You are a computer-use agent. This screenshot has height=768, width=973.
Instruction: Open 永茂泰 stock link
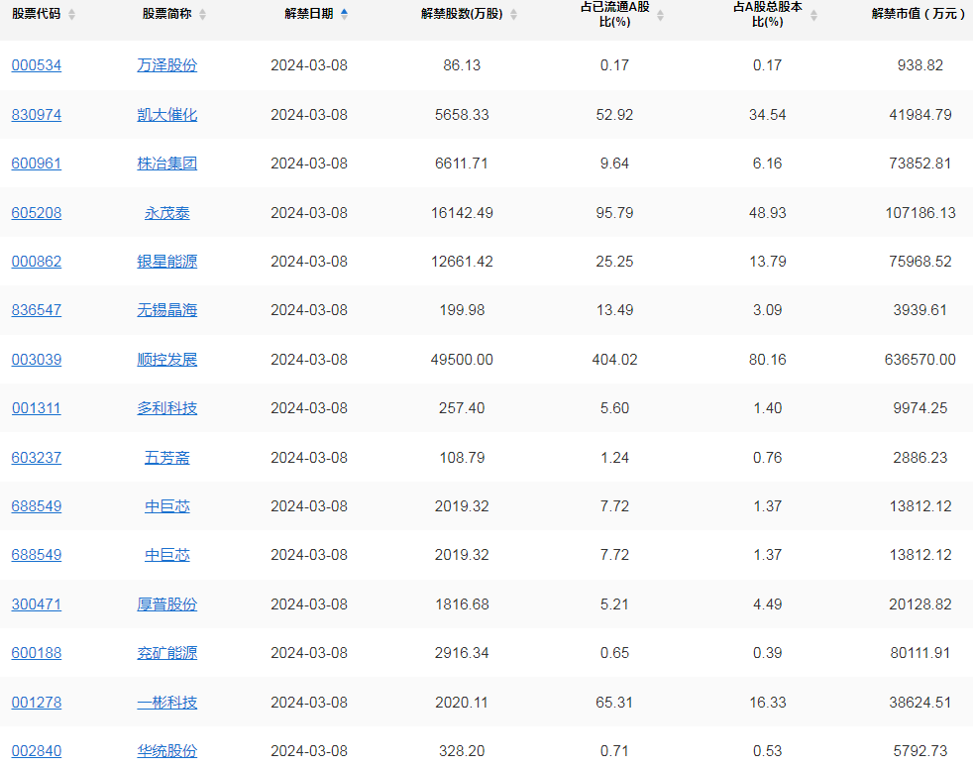pos(166,213)
